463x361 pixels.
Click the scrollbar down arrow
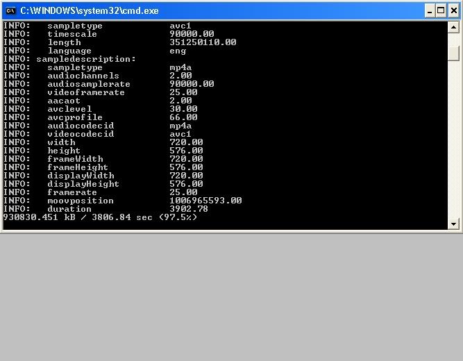tap(454, 224)
